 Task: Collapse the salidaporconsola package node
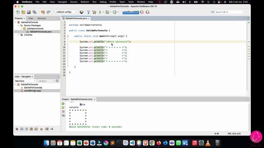pos(21,28)
